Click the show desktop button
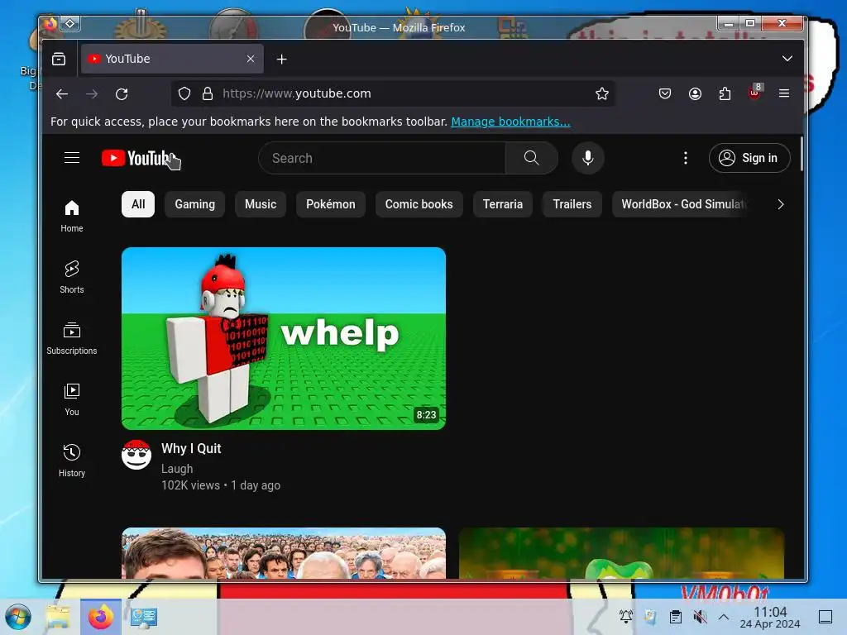This screenshot has height=635, width=847. click(825, 617)
